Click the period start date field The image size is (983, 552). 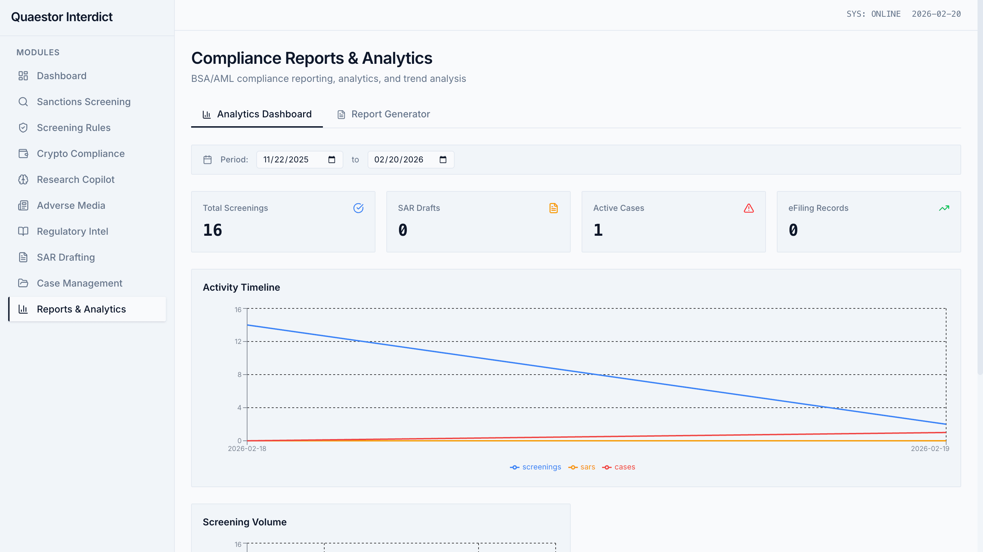coord(286,160)
